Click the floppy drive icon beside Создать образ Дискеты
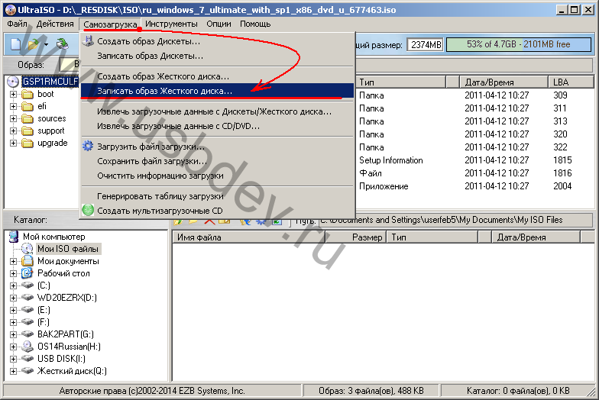The height and width of the screenshot is (400, 599). (88, 41)
